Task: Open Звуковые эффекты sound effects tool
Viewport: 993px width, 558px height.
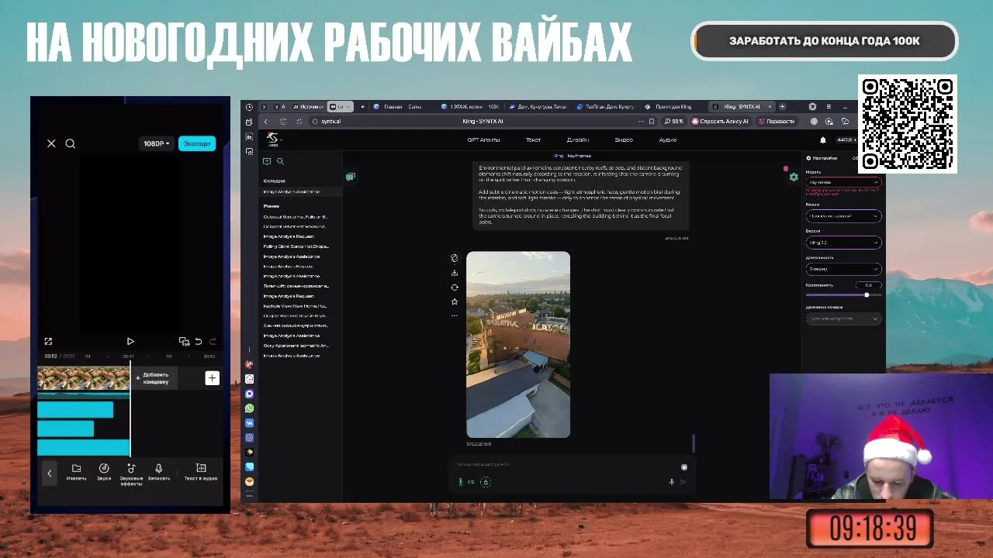Action: [131, 474]
